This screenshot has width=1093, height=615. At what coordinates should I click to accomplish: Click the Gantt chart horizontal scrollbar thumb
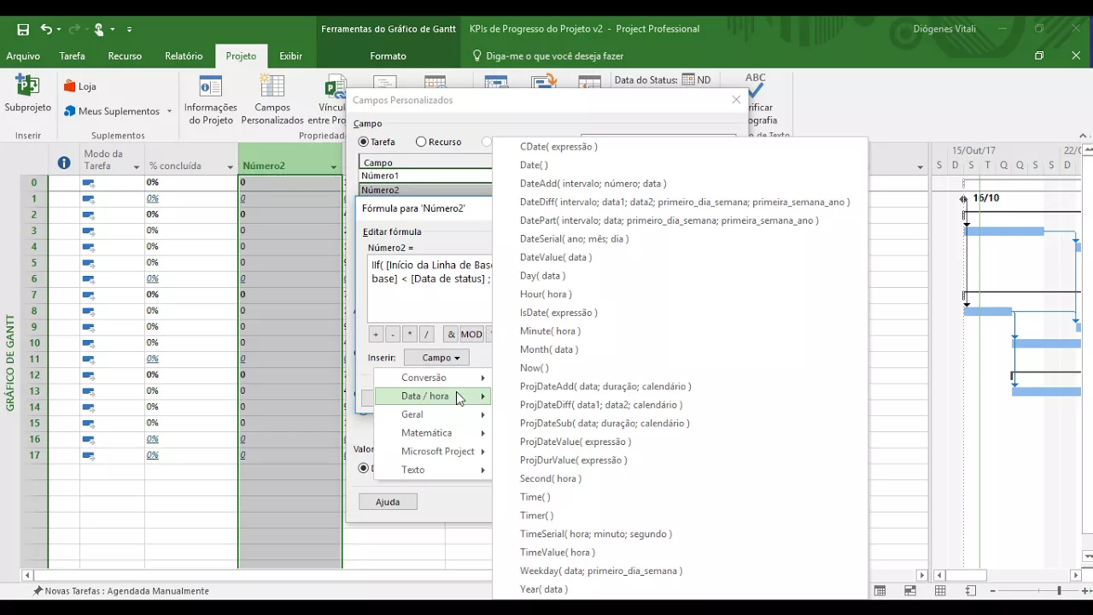[966, 576]
